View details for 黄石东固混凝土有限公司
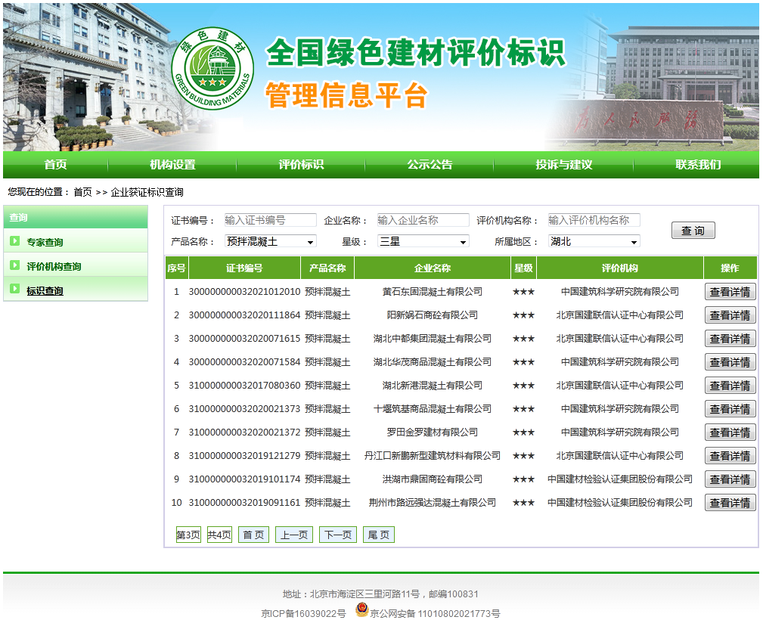This screenshot has height=620, width=763. pos(730,292)
